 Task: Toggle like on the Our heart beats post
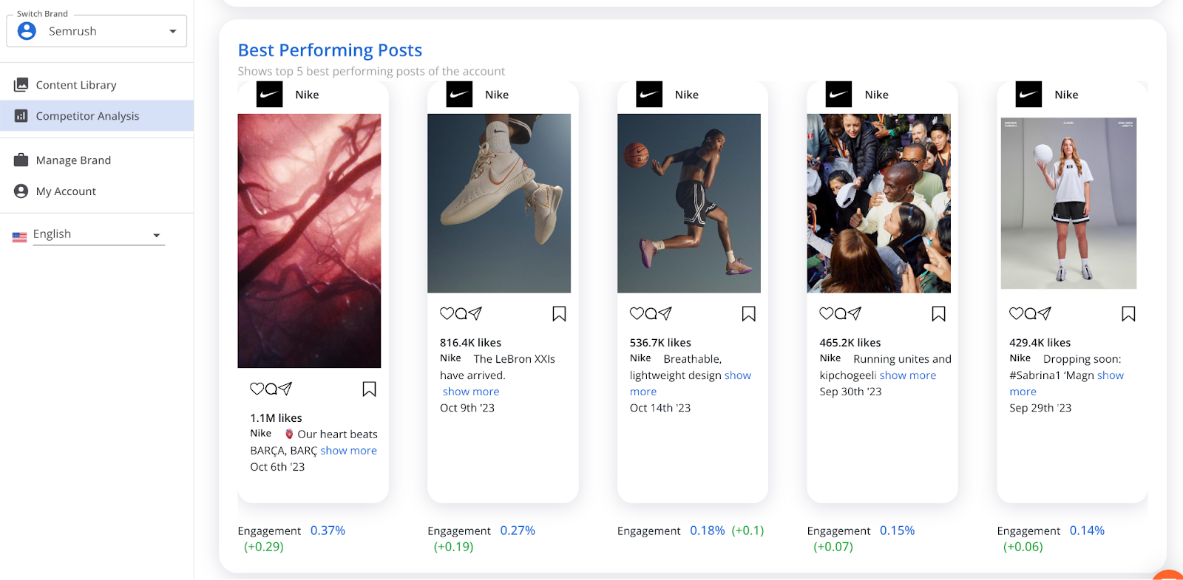pyautogui.click(x=257, y=389)
